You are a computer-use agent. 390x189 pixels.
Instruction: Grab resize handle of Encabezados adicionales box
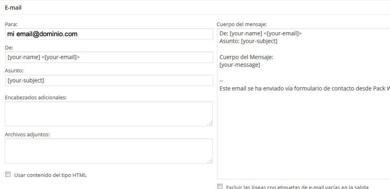click(x=210, y=123)
